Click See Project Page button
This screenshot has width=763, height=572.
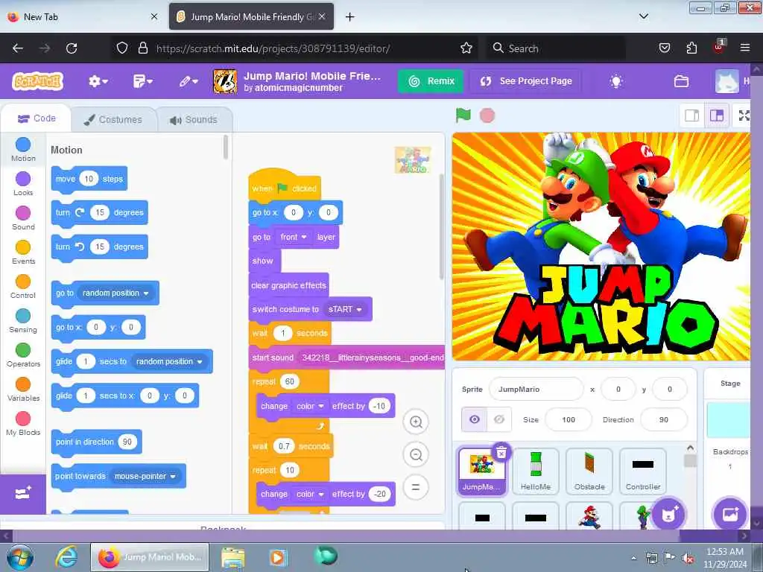point(526,81)
